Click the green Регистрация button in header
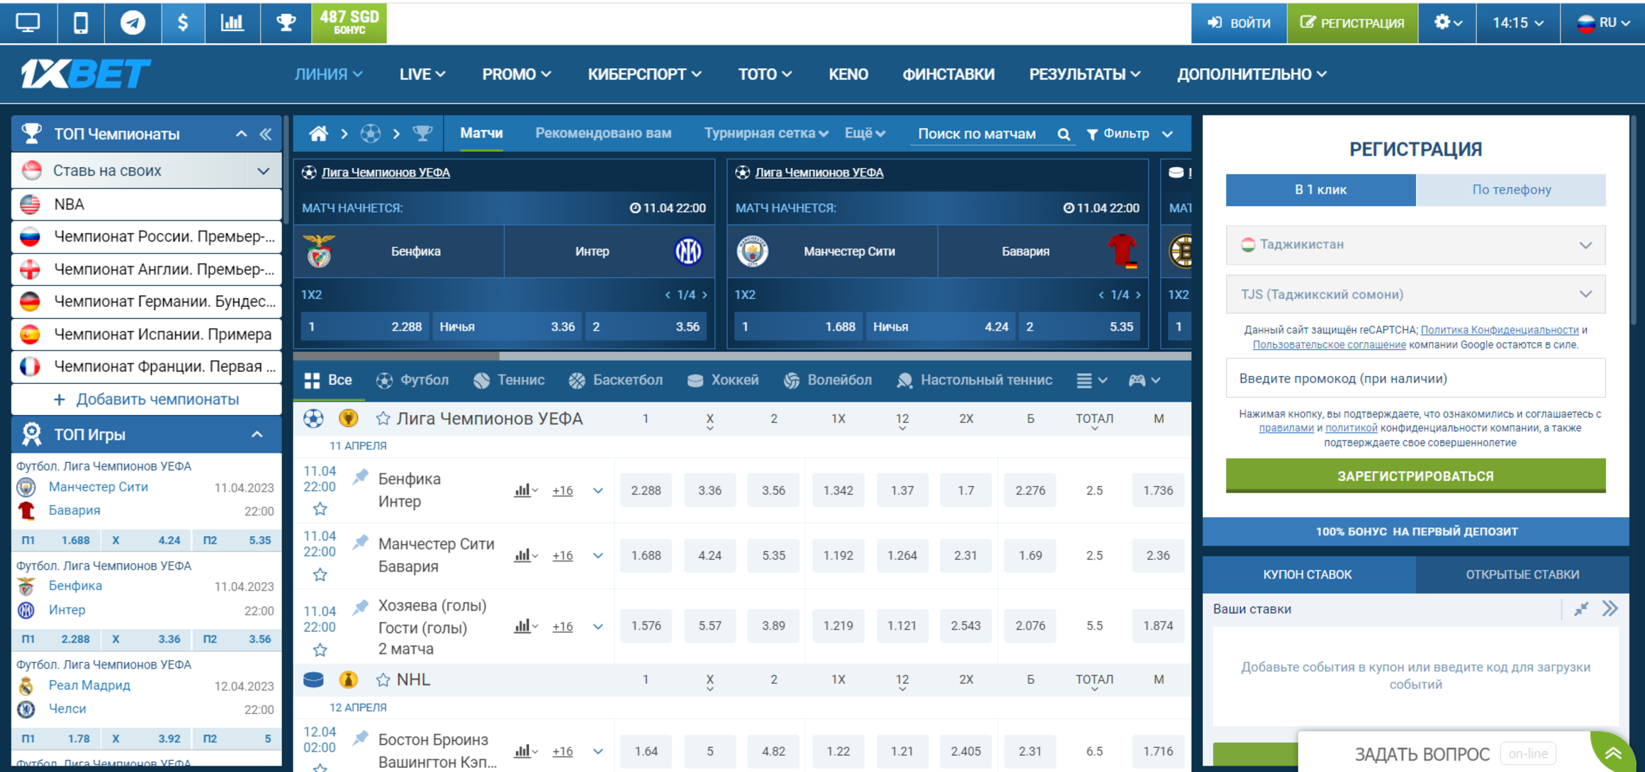The height and width of the screenshot is (772, 1645). [x=1352, y=23]
